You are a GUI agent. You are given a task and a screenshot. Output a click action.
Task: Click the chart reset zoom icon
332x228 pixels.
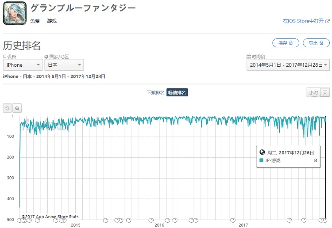point(7,108)
